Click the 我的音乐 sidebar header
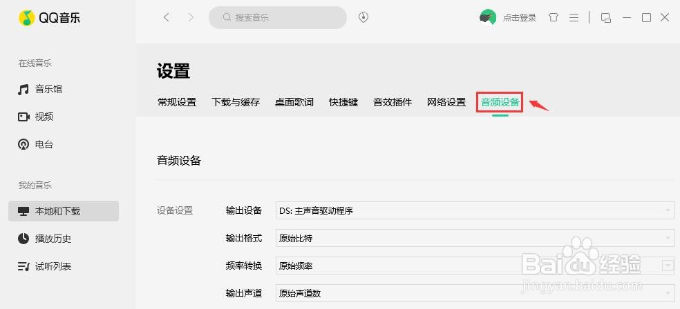 (35, 186)
